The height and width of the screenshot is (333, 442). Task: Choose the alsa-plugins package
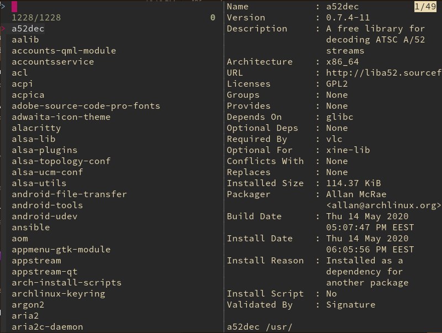(x=45, y=150)
